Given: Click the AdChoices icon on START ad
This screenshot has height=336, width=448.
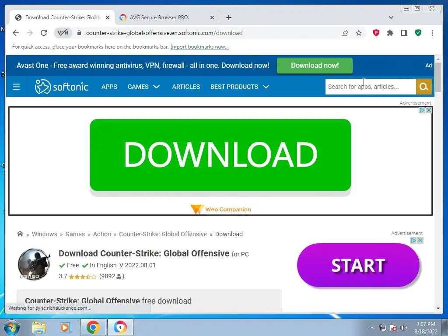Looking at the screenshot, I should pyautogui.click(x=413, y=241).
